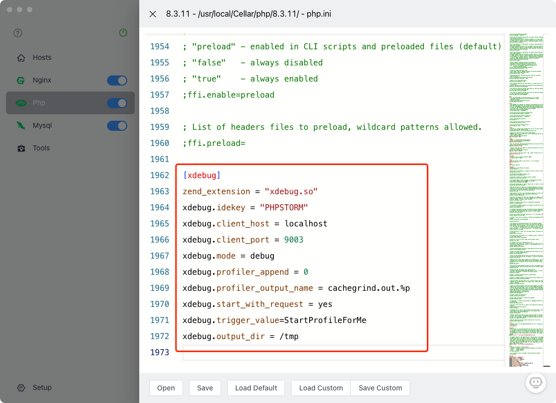Click the cachegrind.out.%p value
Viewport: 556px width, 403px height.
369,288
